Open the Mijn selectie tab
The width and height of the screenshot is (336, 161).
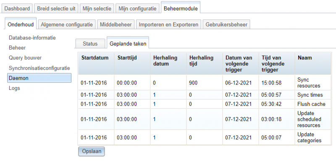pos(97,8)
